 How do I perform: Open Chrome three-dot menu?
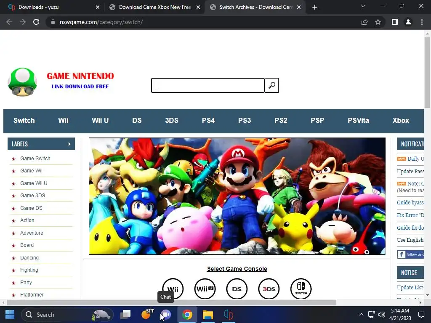point(422,22)
